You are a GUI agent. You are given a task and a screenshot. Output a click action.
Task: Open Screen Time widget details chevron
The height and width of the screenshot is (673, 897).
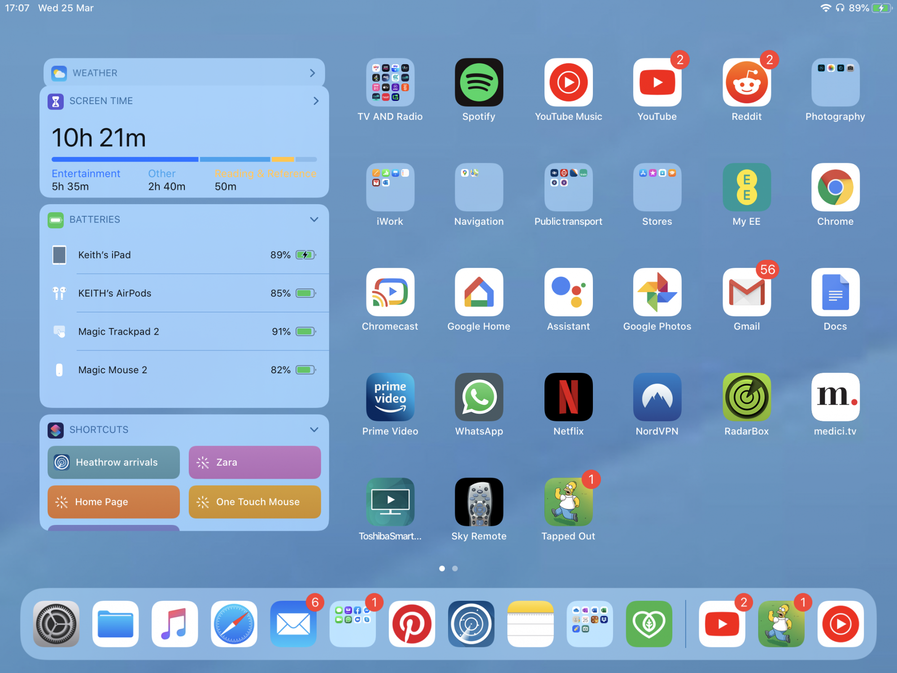[316, 101]
